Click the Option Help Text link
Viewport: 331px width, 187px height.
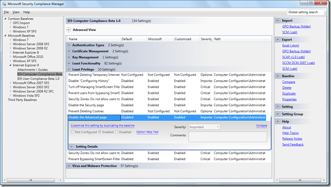tap(148, 132)
